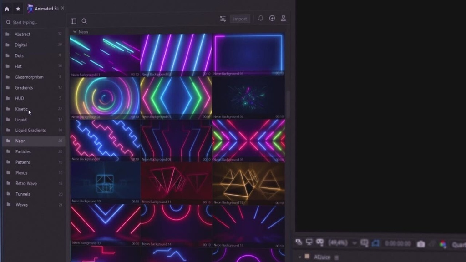Select Neon Background 13 thumbnail
The height and width of the screenshot is (262, 466).
[x=106, y=225]
